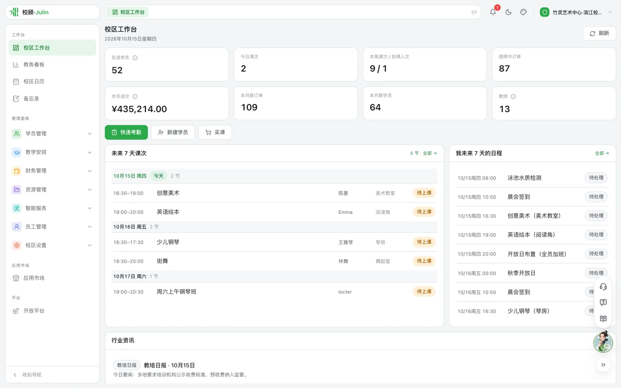Viewport: 621px width, 388px height.
Task: Open the campus account dropdown
Action: 576,12
